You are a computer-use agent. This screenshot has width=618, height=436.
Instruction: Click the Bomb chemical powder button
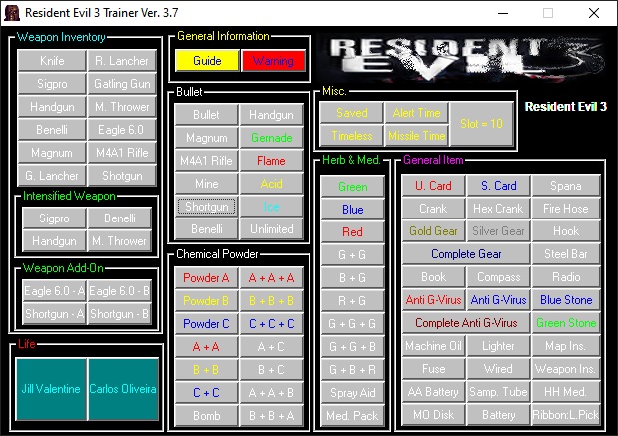(x=206, y=415)
